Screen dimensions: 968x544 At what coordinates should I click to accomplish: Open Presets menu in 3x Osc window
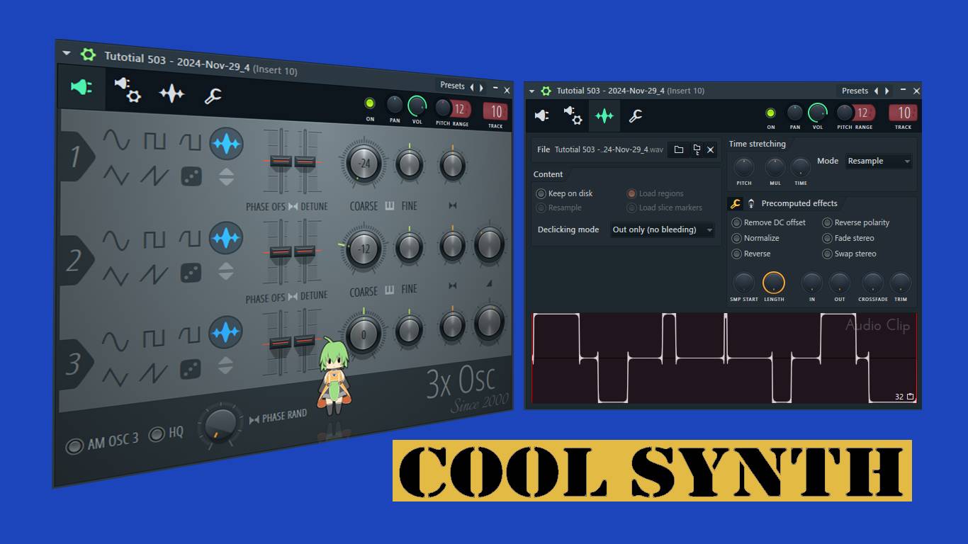coord(452,86)
